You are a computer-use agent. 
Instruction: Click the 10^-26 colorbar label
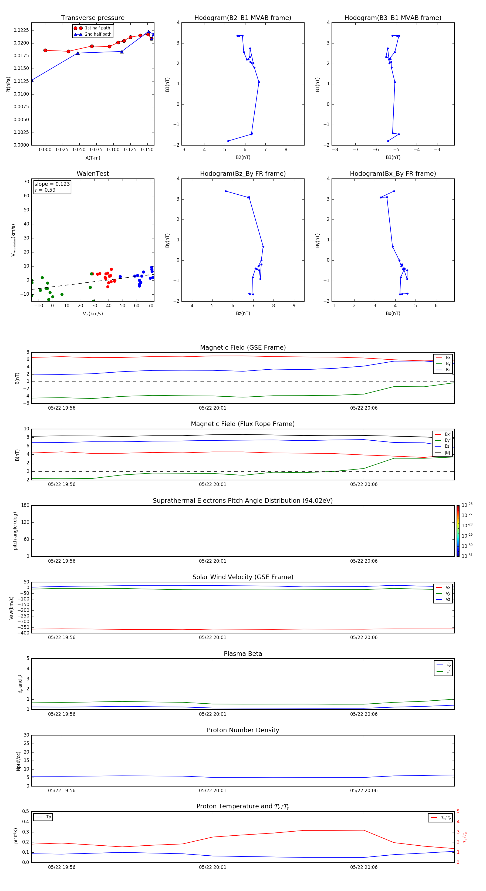point(467,505)
